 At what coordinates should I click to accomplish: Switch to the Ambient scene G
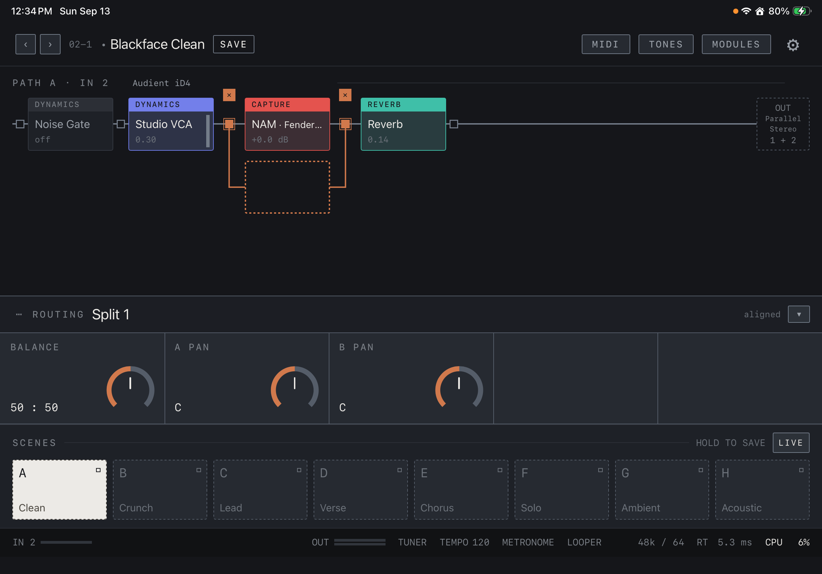point(662,490)
